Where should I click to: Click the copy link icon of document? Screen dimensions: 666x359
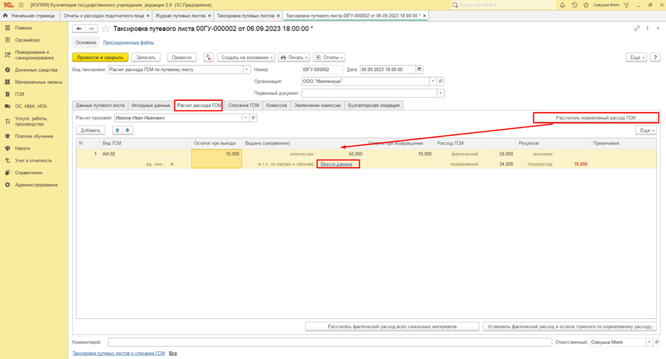point(637,29)
